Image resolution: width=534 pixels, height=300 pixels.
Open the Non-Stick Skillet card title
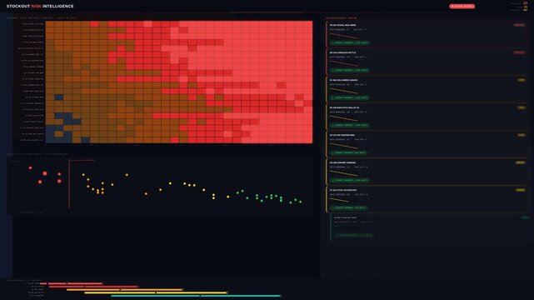(344, 107)
